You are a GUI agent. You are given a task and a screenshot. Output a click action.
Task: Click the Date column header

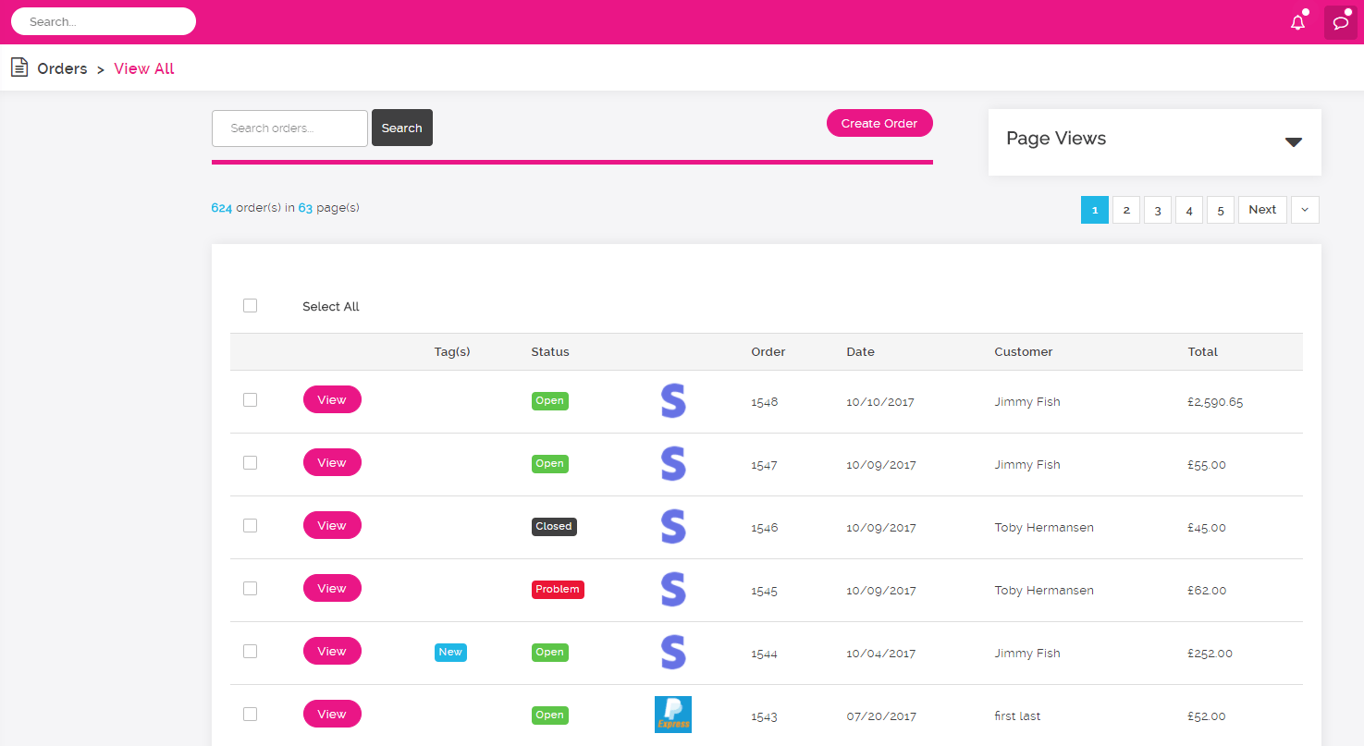(860, 351)
